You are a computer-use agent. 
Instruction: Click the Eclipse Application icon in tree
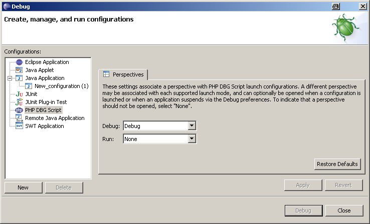coord(19,62)
